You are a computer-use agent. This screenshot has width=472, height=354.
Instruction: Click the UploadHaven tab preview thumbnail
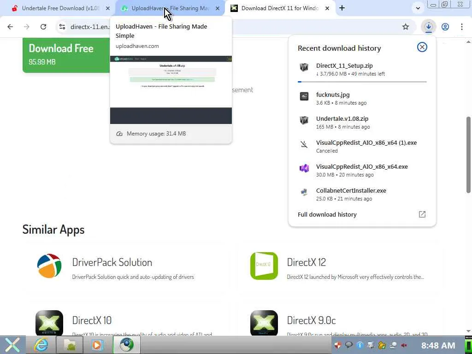(x=171, y=90)
